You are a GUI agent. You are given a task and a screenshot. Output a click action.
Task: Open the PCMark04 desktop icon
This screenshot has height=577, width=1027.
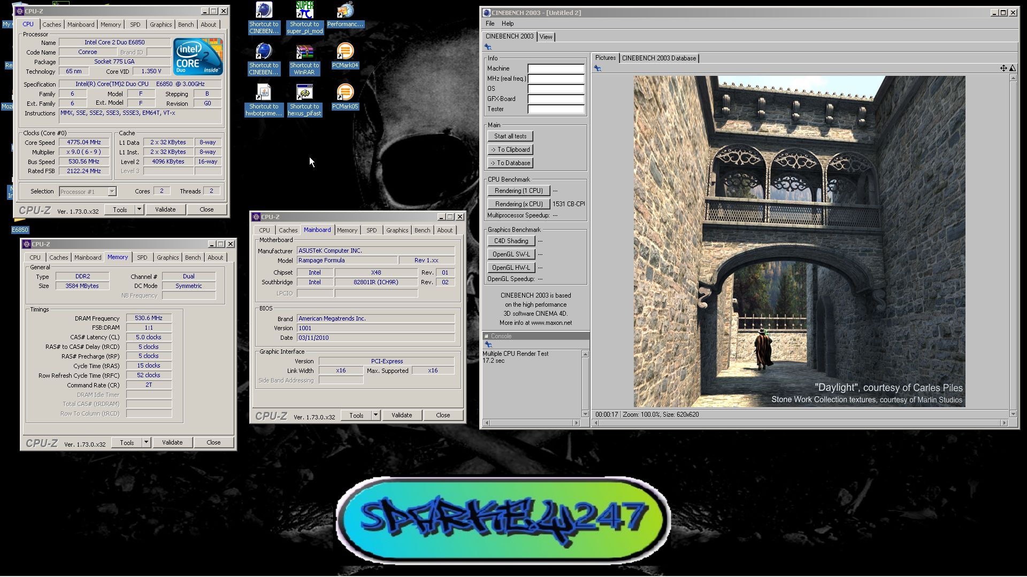345,56
